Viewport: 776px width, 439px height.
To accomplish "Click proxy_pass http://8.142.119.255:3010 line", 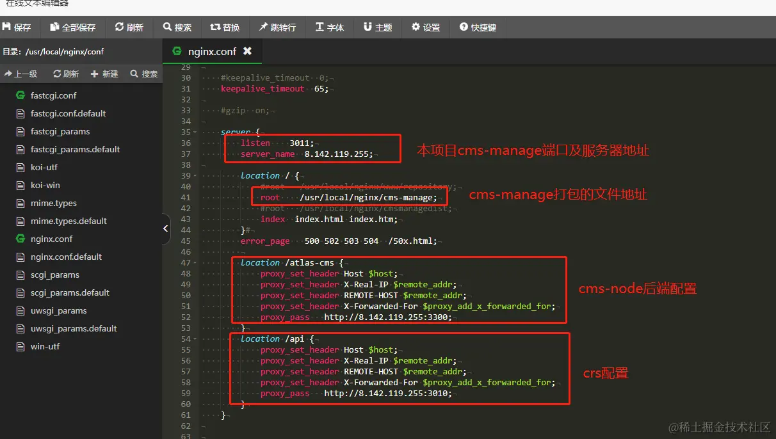I will pyautogui.click(x=356, y=393).
